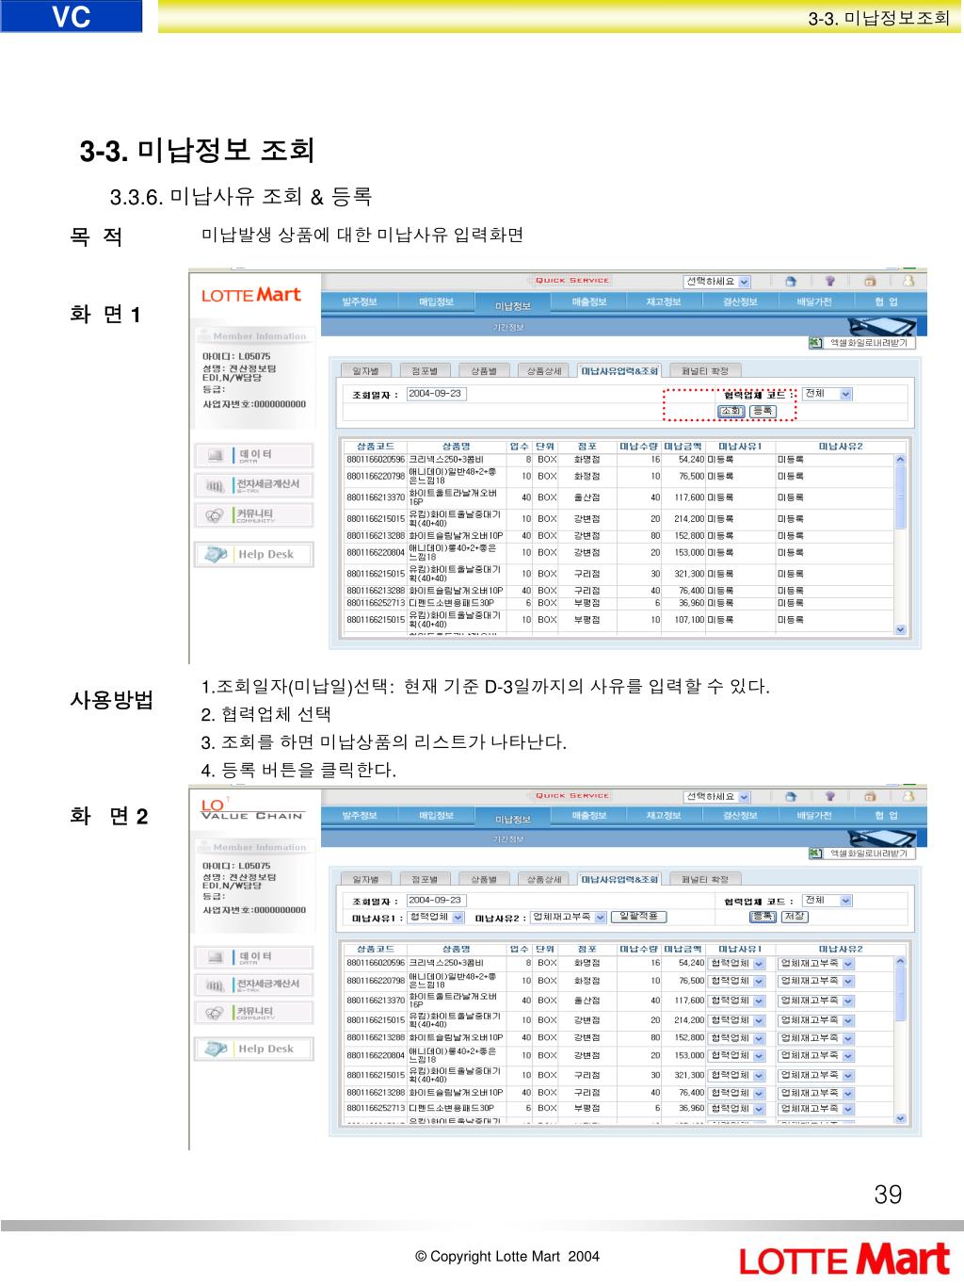Open 미납사유2 dropdown for the 76,500 row
The image size is (964, 1286).
point(817,981)
